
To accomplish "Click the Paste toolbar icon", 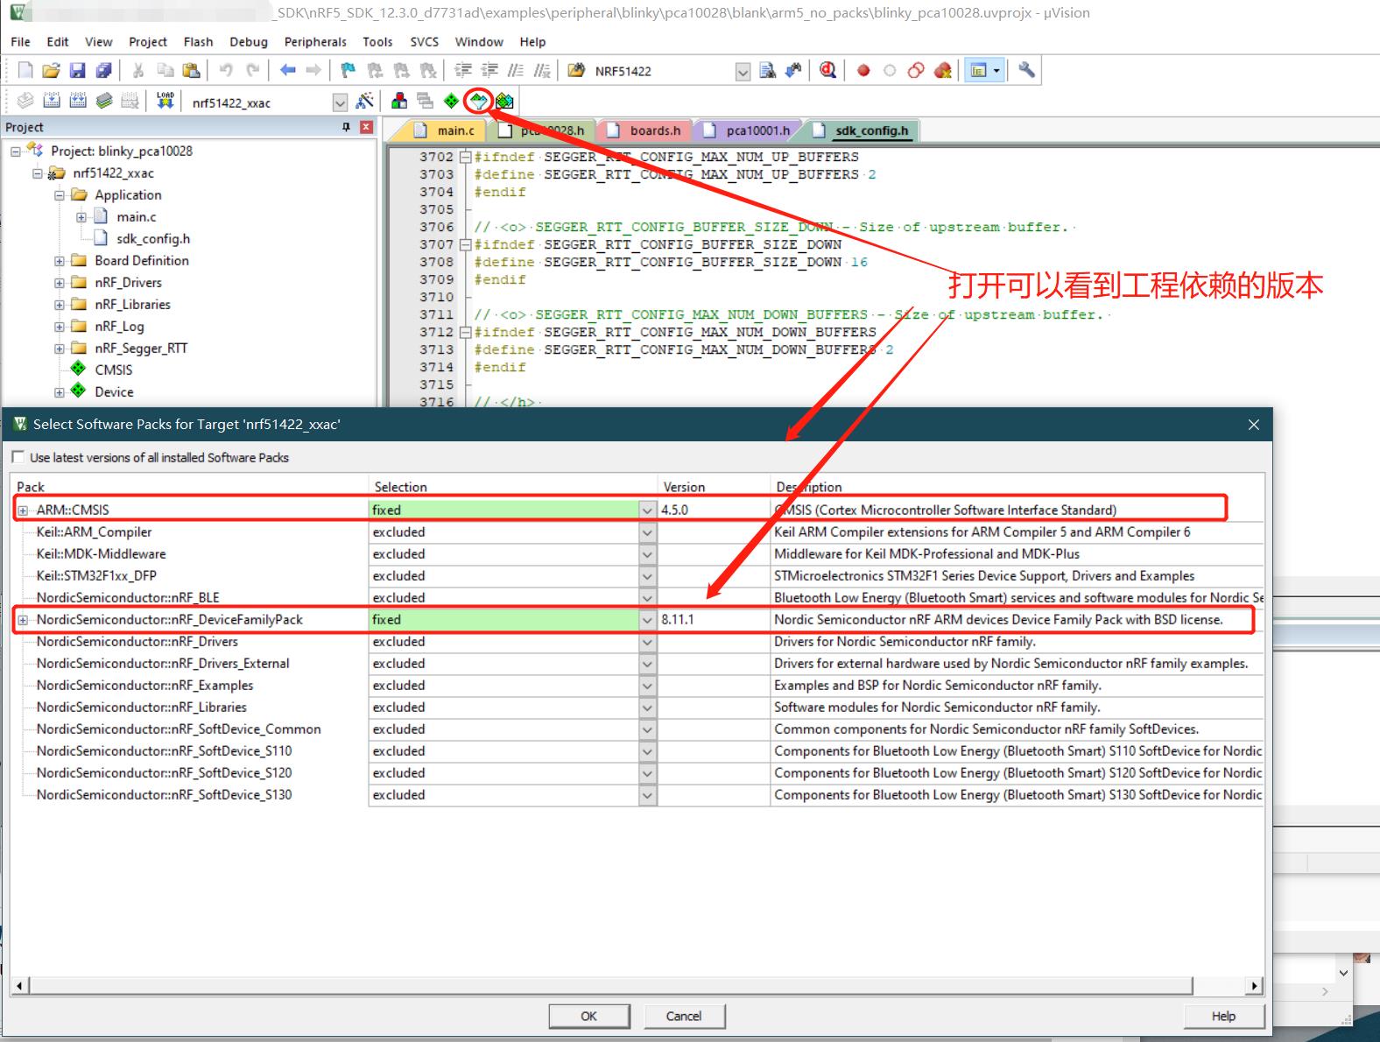I will [191, 71].
